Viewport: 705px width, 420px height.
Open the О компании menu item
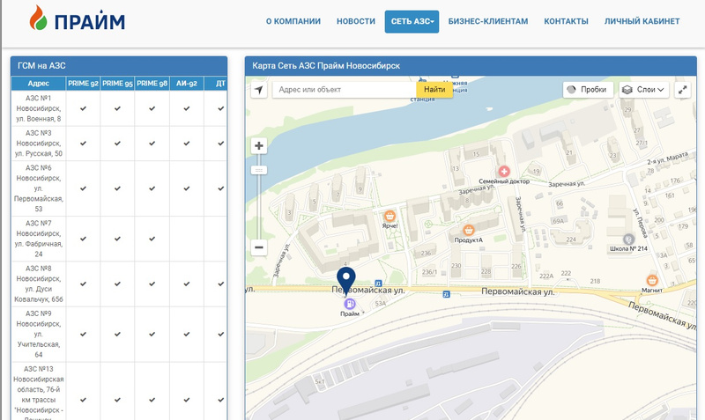point(293,21)
